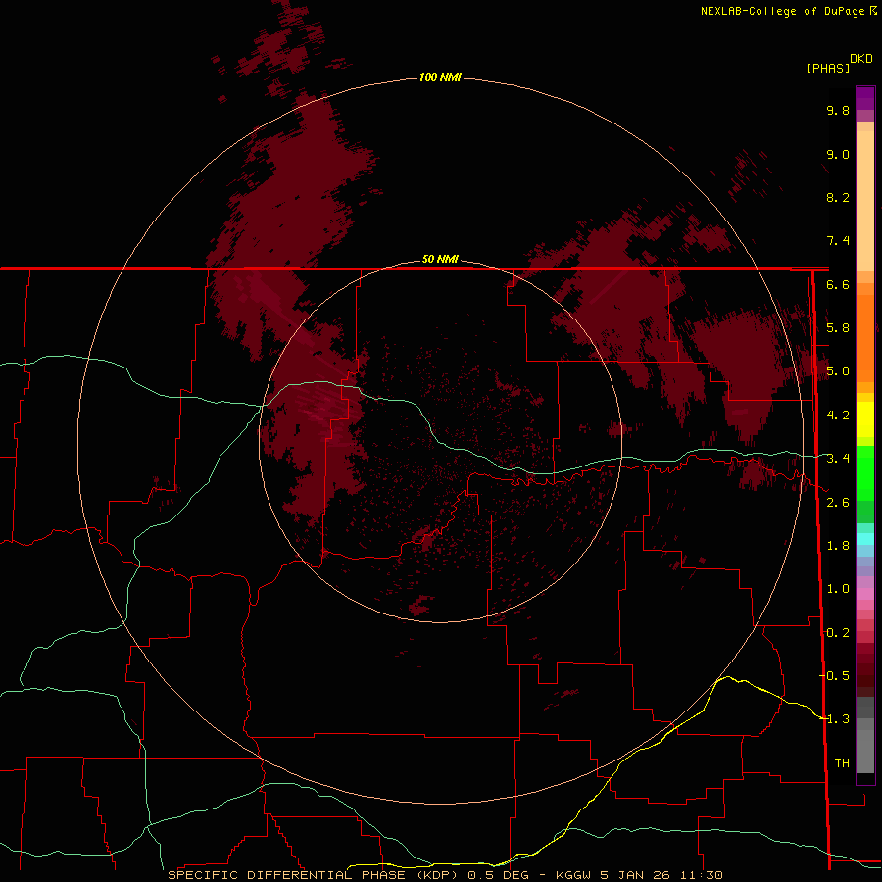Click the purple top segment of the color bar
Image resolution: width=882 pixels, height=882 pixels.
coord(865,98)
